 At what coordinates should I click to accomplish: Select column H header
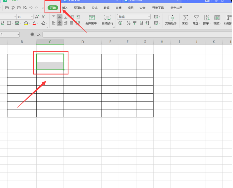162,42
